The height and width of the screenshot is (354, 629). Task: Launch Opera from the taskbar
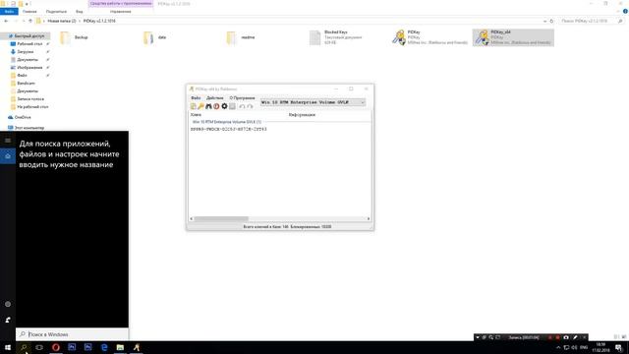point(56,347)
